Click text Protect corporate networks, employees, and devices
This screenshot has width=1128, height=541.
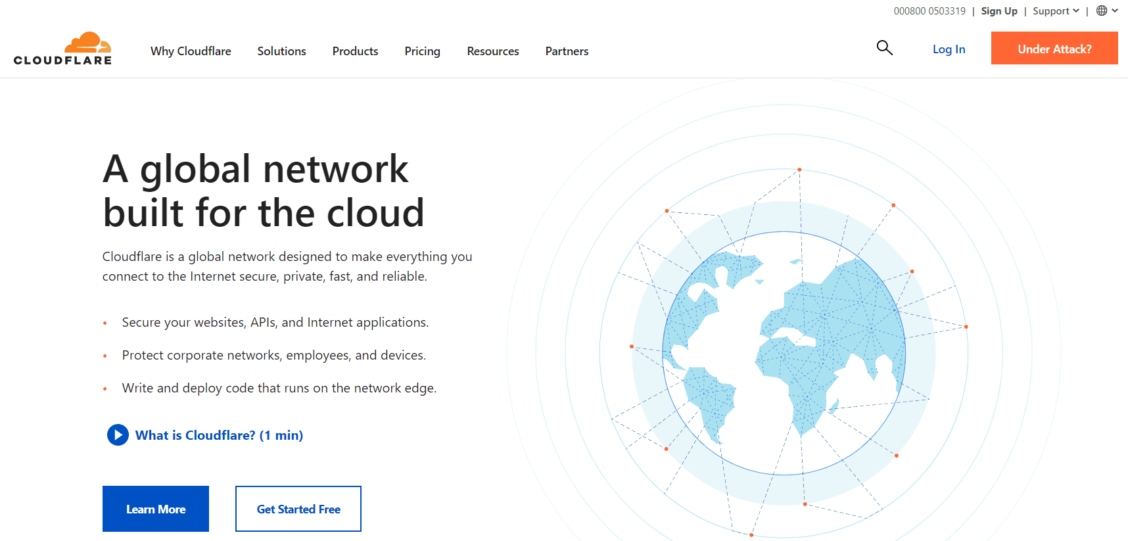tap(274, 355)
